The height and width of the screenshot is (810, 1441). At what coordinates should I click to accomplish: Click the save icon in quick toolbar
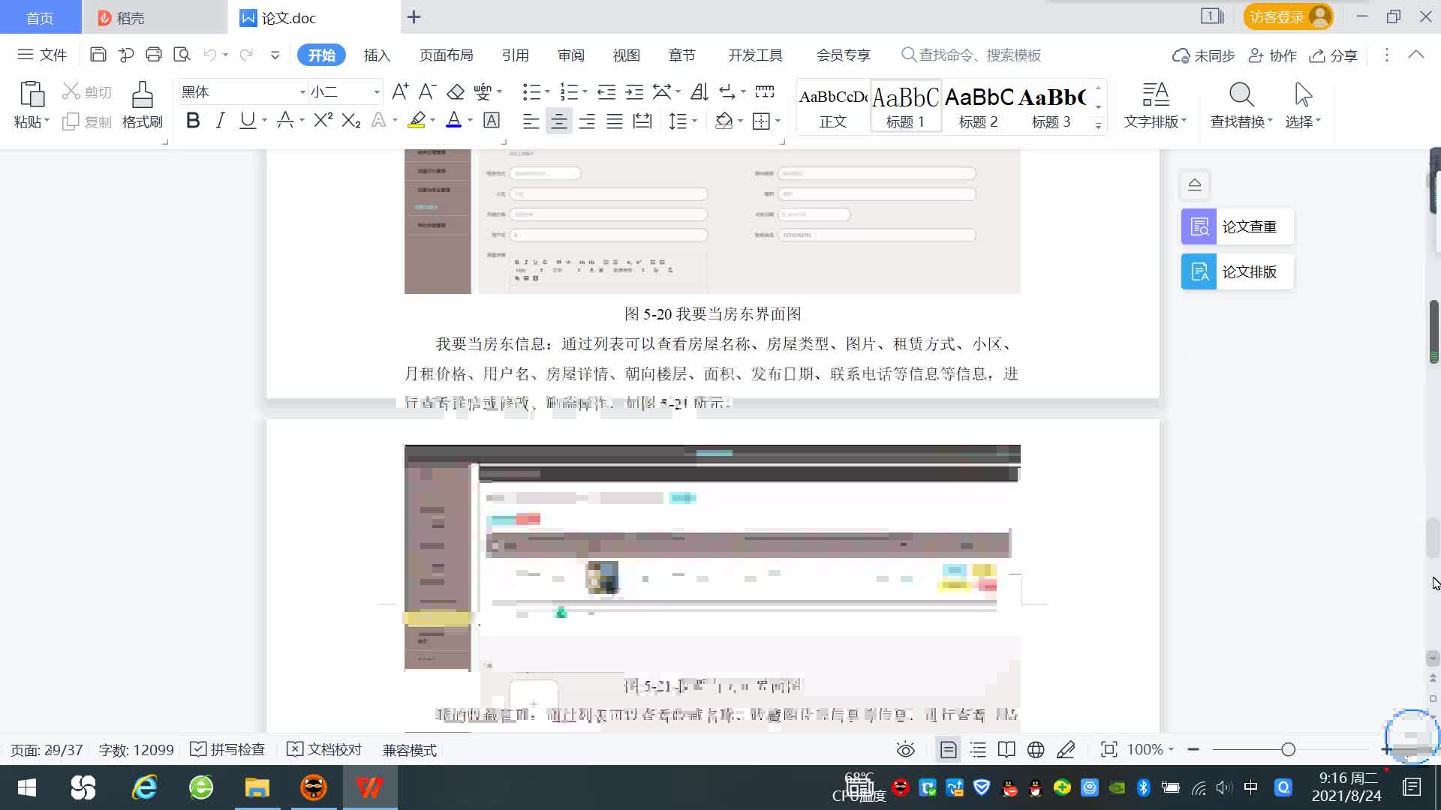click(98, 55)
